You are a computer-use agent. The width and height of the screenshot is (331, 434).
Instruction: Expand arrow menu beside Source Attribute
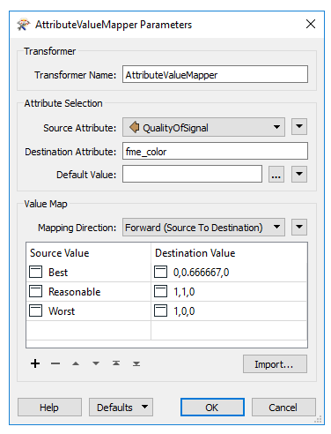tap(299, 127)
